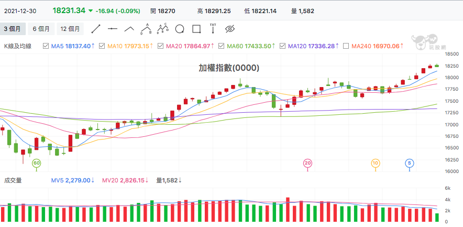Select the trend line drawing tool

click(96, 29)
